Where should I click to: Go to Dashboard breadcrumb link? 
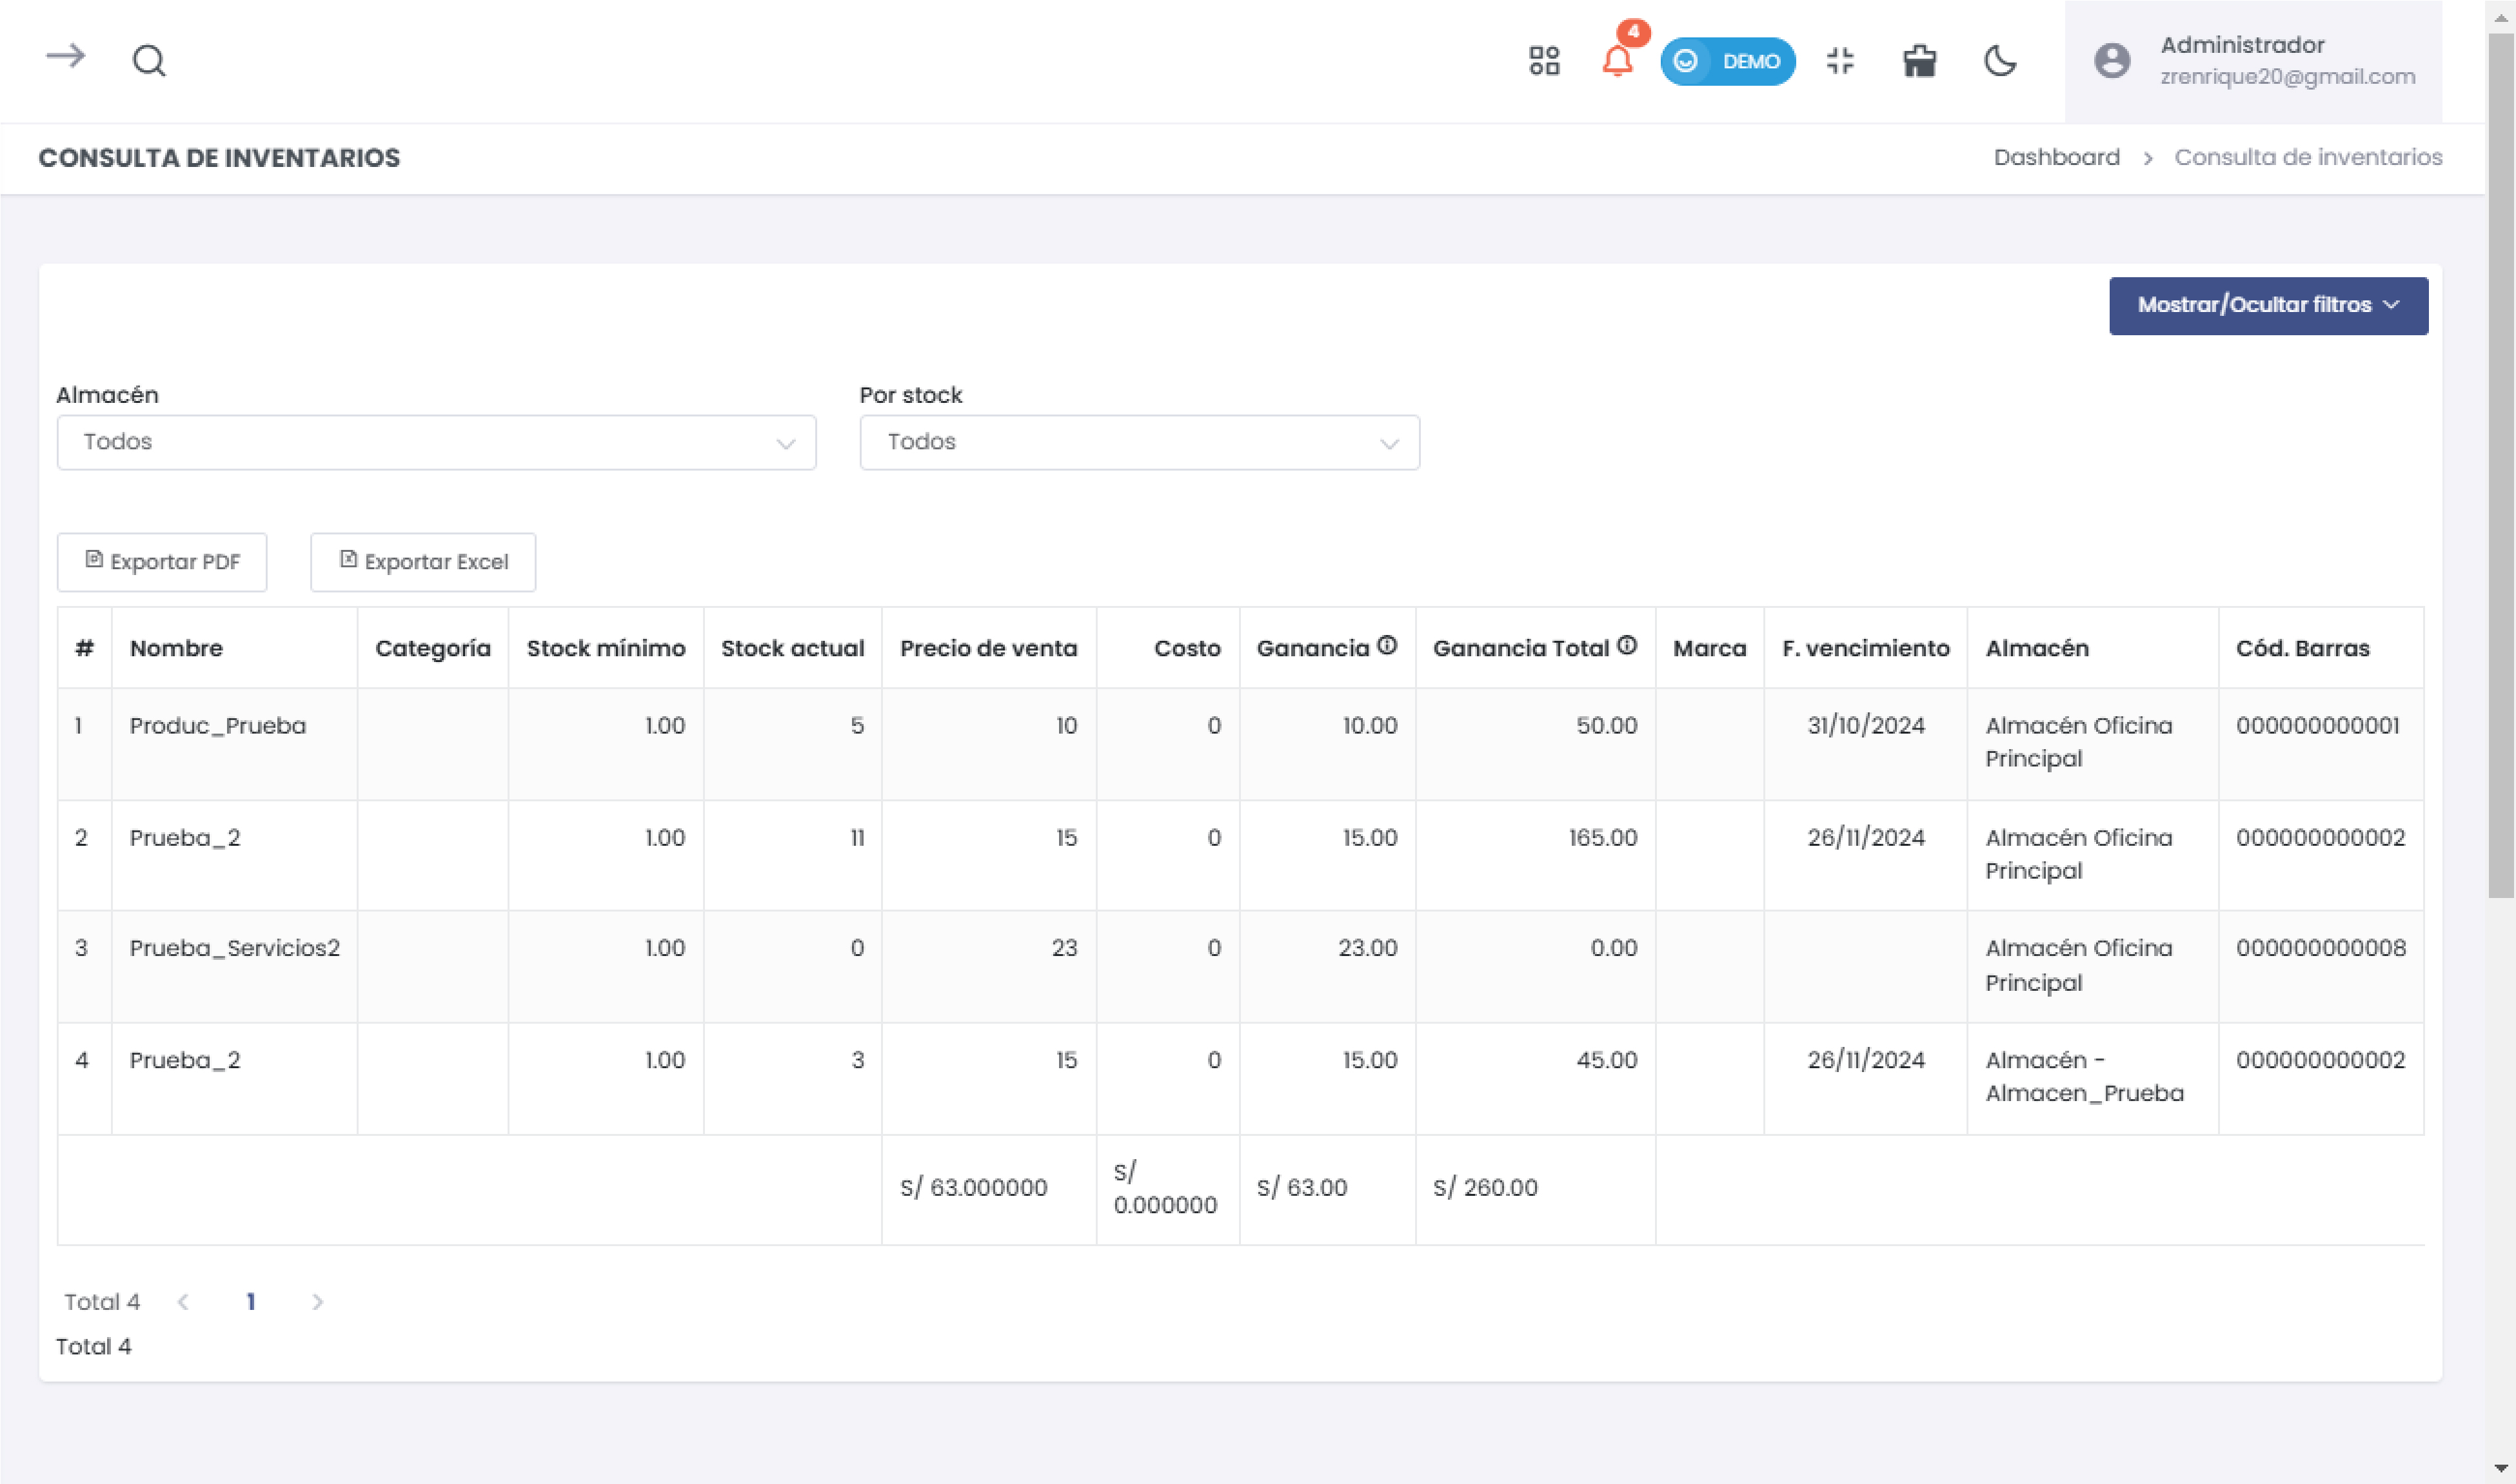(2055, 158)
